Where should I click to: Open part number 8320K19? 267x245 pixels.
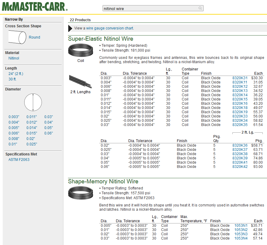click(x=240, y=112)
